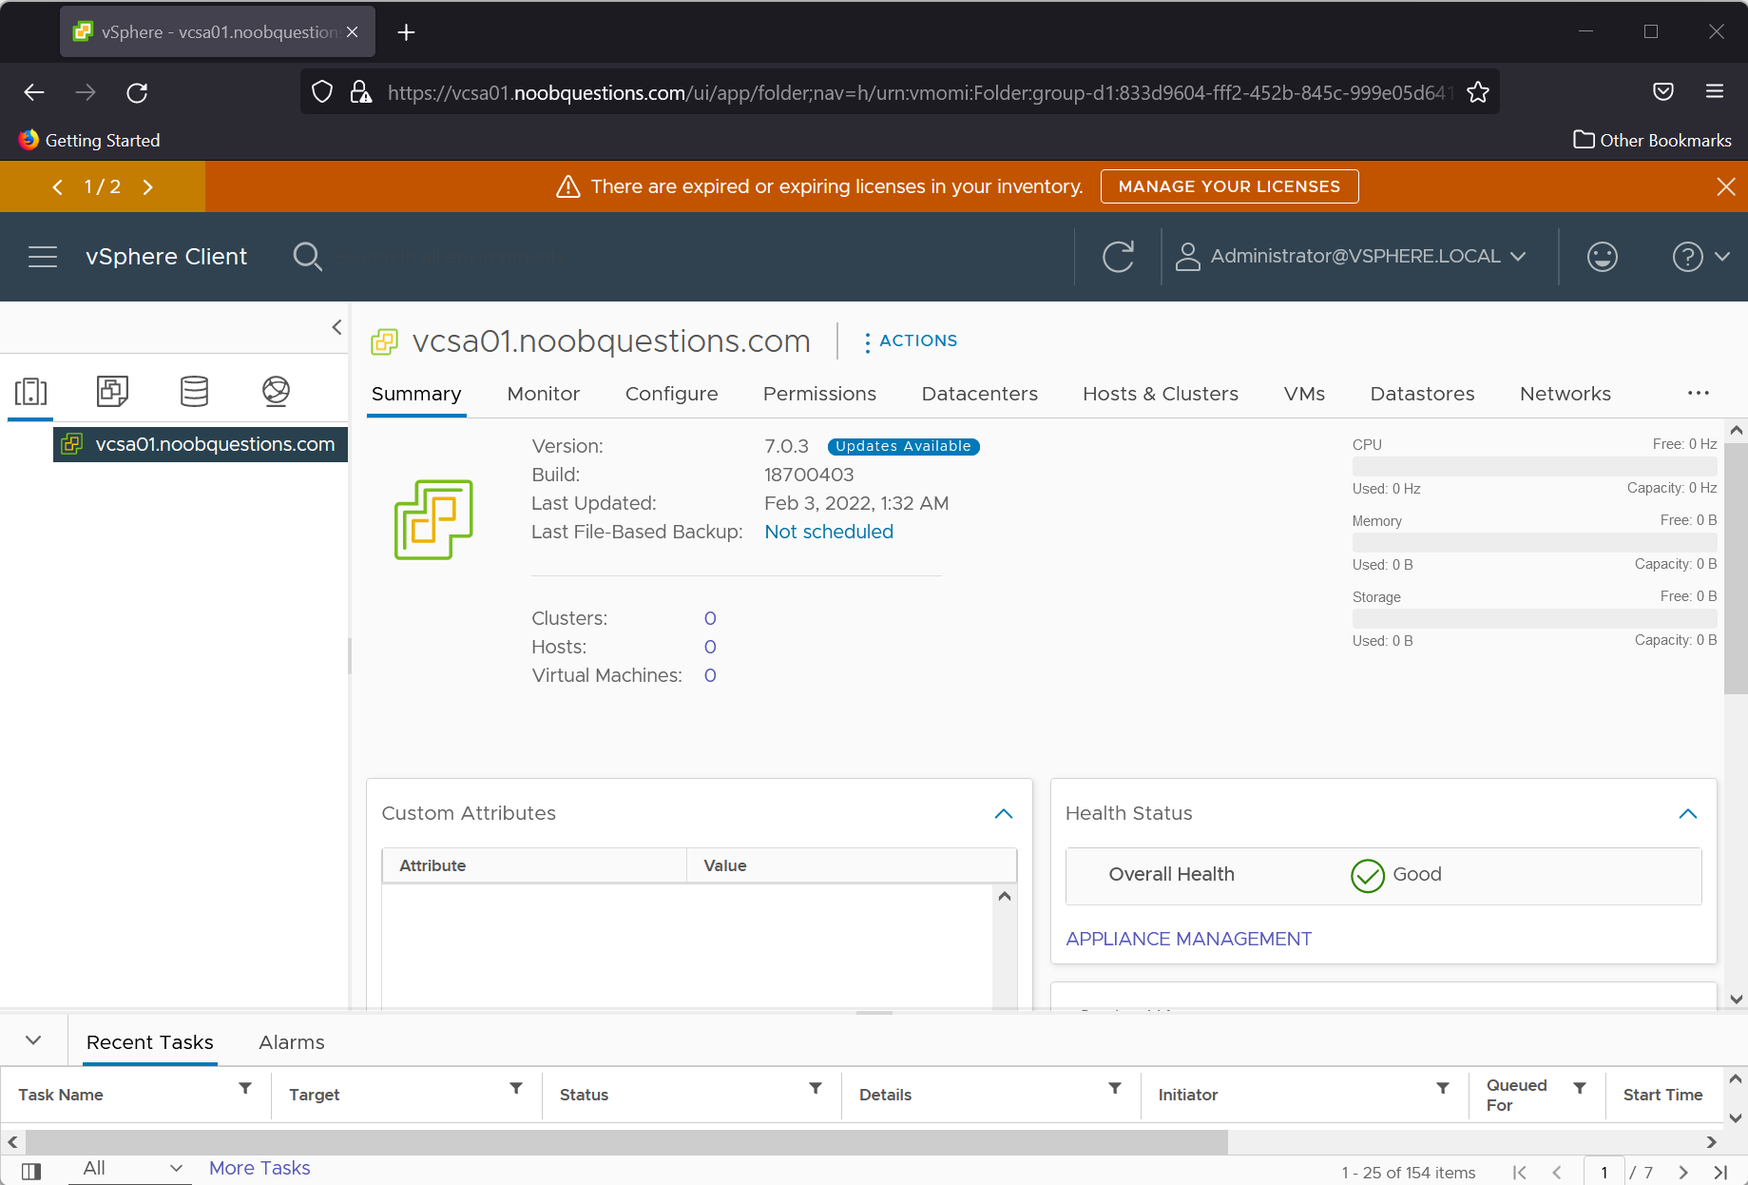Screen dimensions: 1748x1185
Task: Show more tabs with the ellipsis
Action: pyautogui.click(x=1699, y=393)
